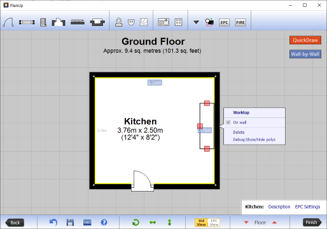Select the kitchen units icon

pyautogui.click(x=163, y=22)
